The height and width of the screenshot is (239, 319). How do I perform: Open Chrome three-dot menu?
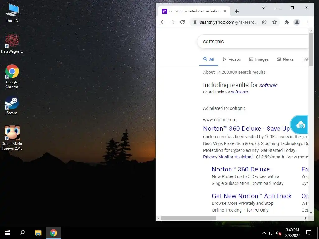click(x=307, y=22)
